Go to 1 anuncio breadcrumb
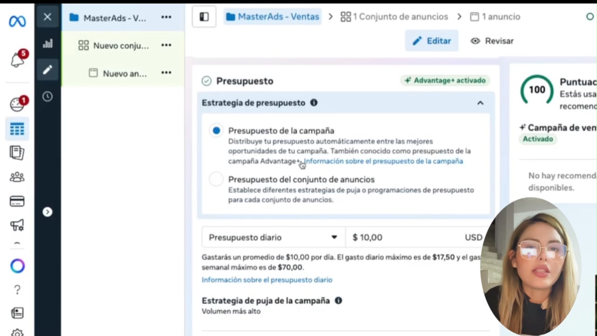The height and width of the screenshot is (336, 597). pos(495,17)
